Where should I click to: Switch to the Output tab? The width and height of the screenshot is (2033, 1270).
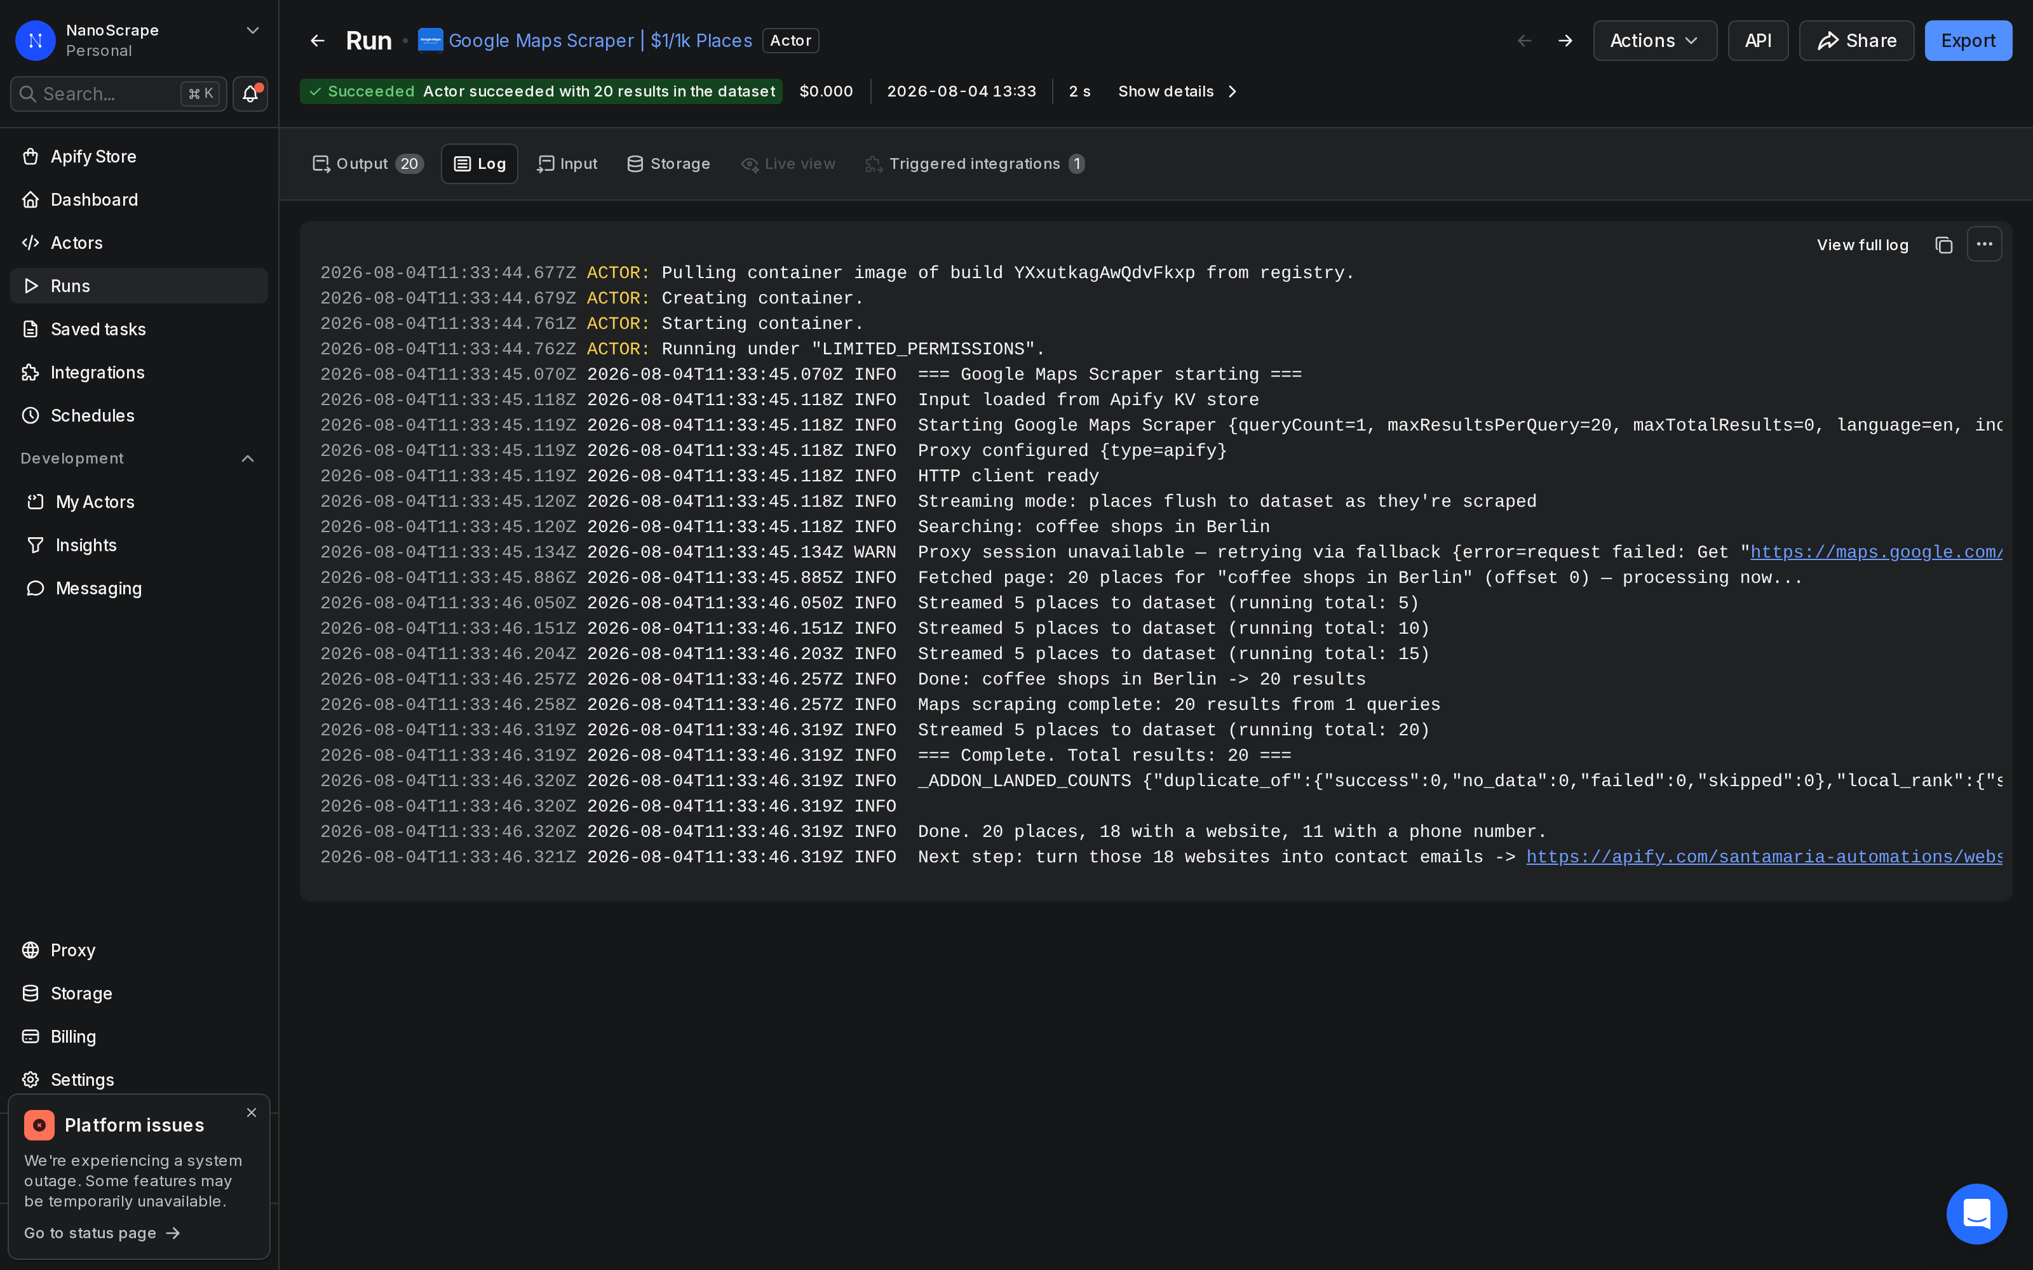tap(368, 164)
